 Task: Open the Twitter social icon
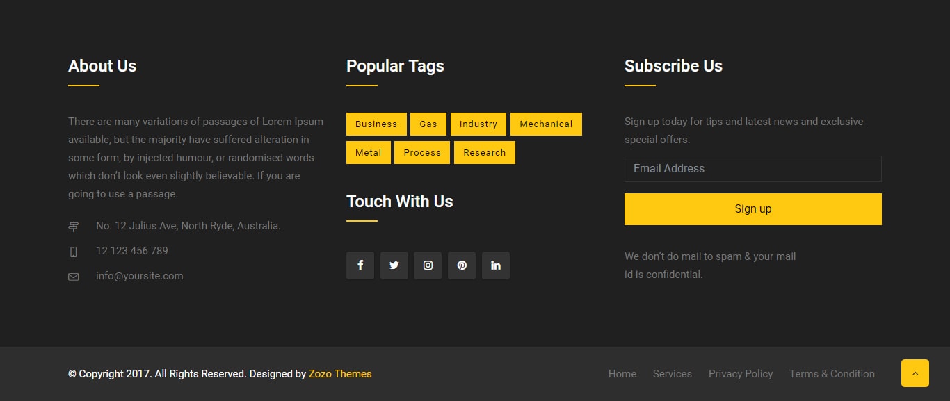pos(394,265)
